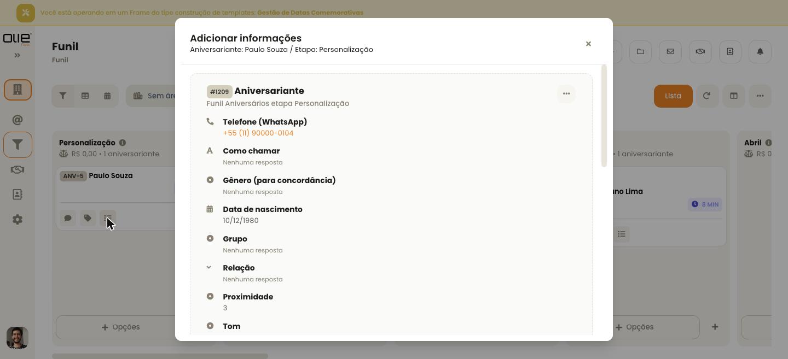The height and width of the screenshot is (359, 788).
Task: Click the 8 MIN time badge
Action: pyautogui.click(x=705, y=204)
